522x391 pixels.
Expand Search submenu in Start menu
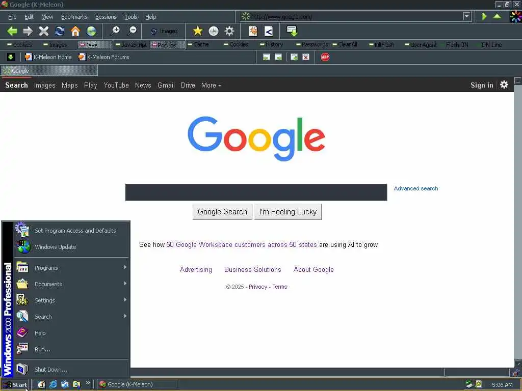pos(71,317)
